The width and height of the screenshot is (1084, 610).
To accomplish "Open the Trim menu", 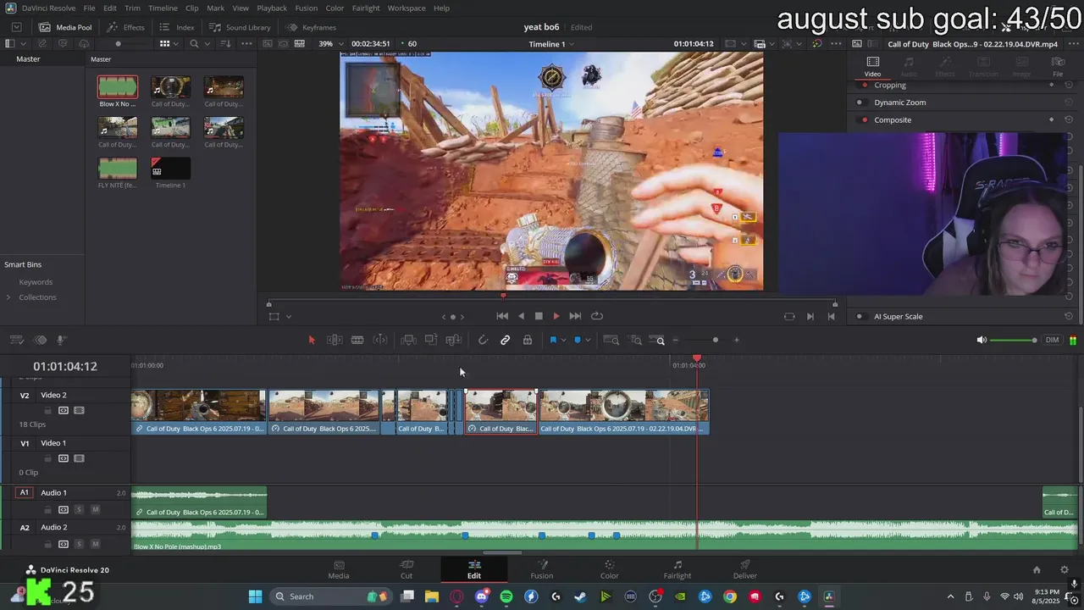I will coord(132,8).
